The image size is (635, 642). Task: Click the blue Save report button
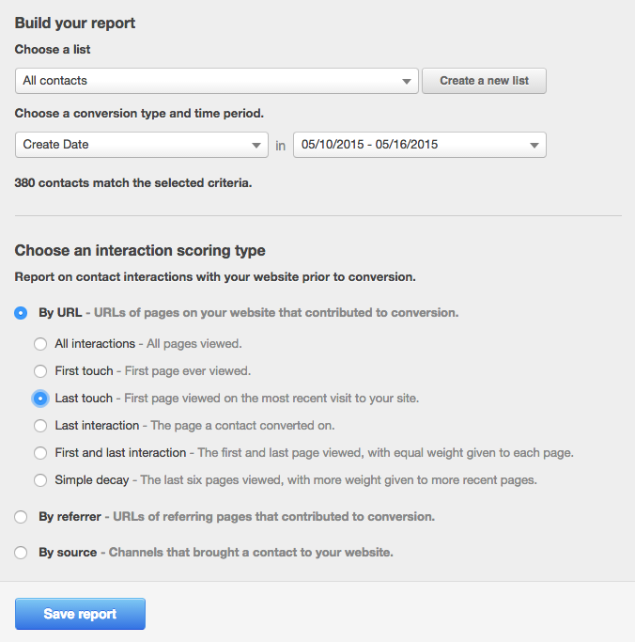(80, 614)
